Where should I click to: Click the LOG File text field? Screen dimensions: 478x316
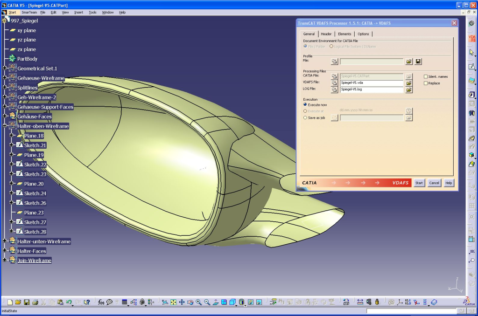tap(371, 89)
